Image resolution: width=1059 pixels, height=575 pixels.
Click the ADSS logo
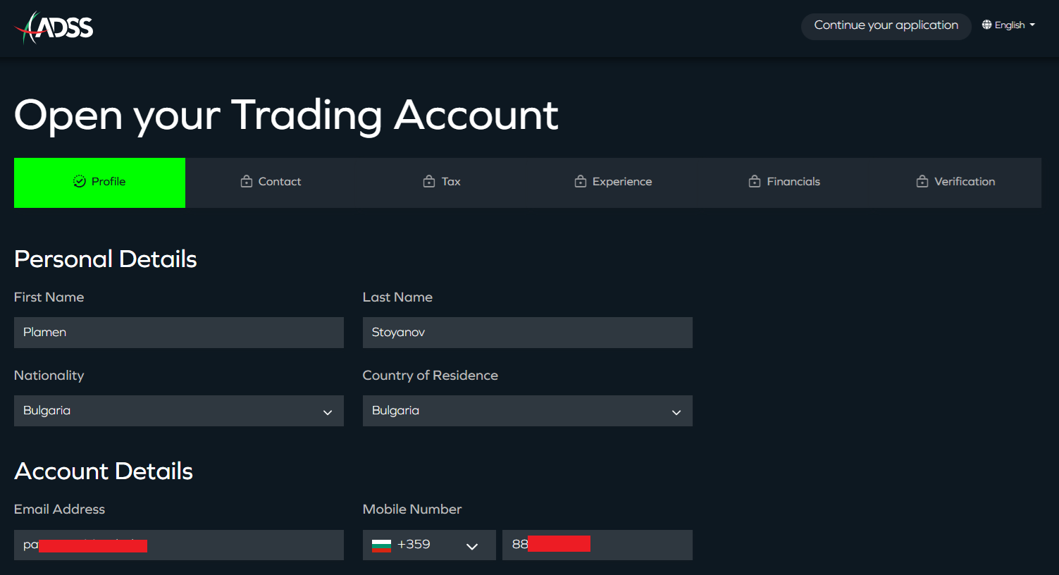[x=54, y=27]
